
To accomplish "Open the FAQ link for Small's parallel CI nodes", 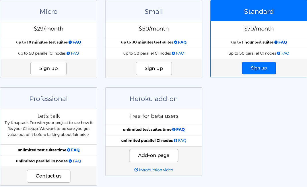I will [x=181, y=53].
